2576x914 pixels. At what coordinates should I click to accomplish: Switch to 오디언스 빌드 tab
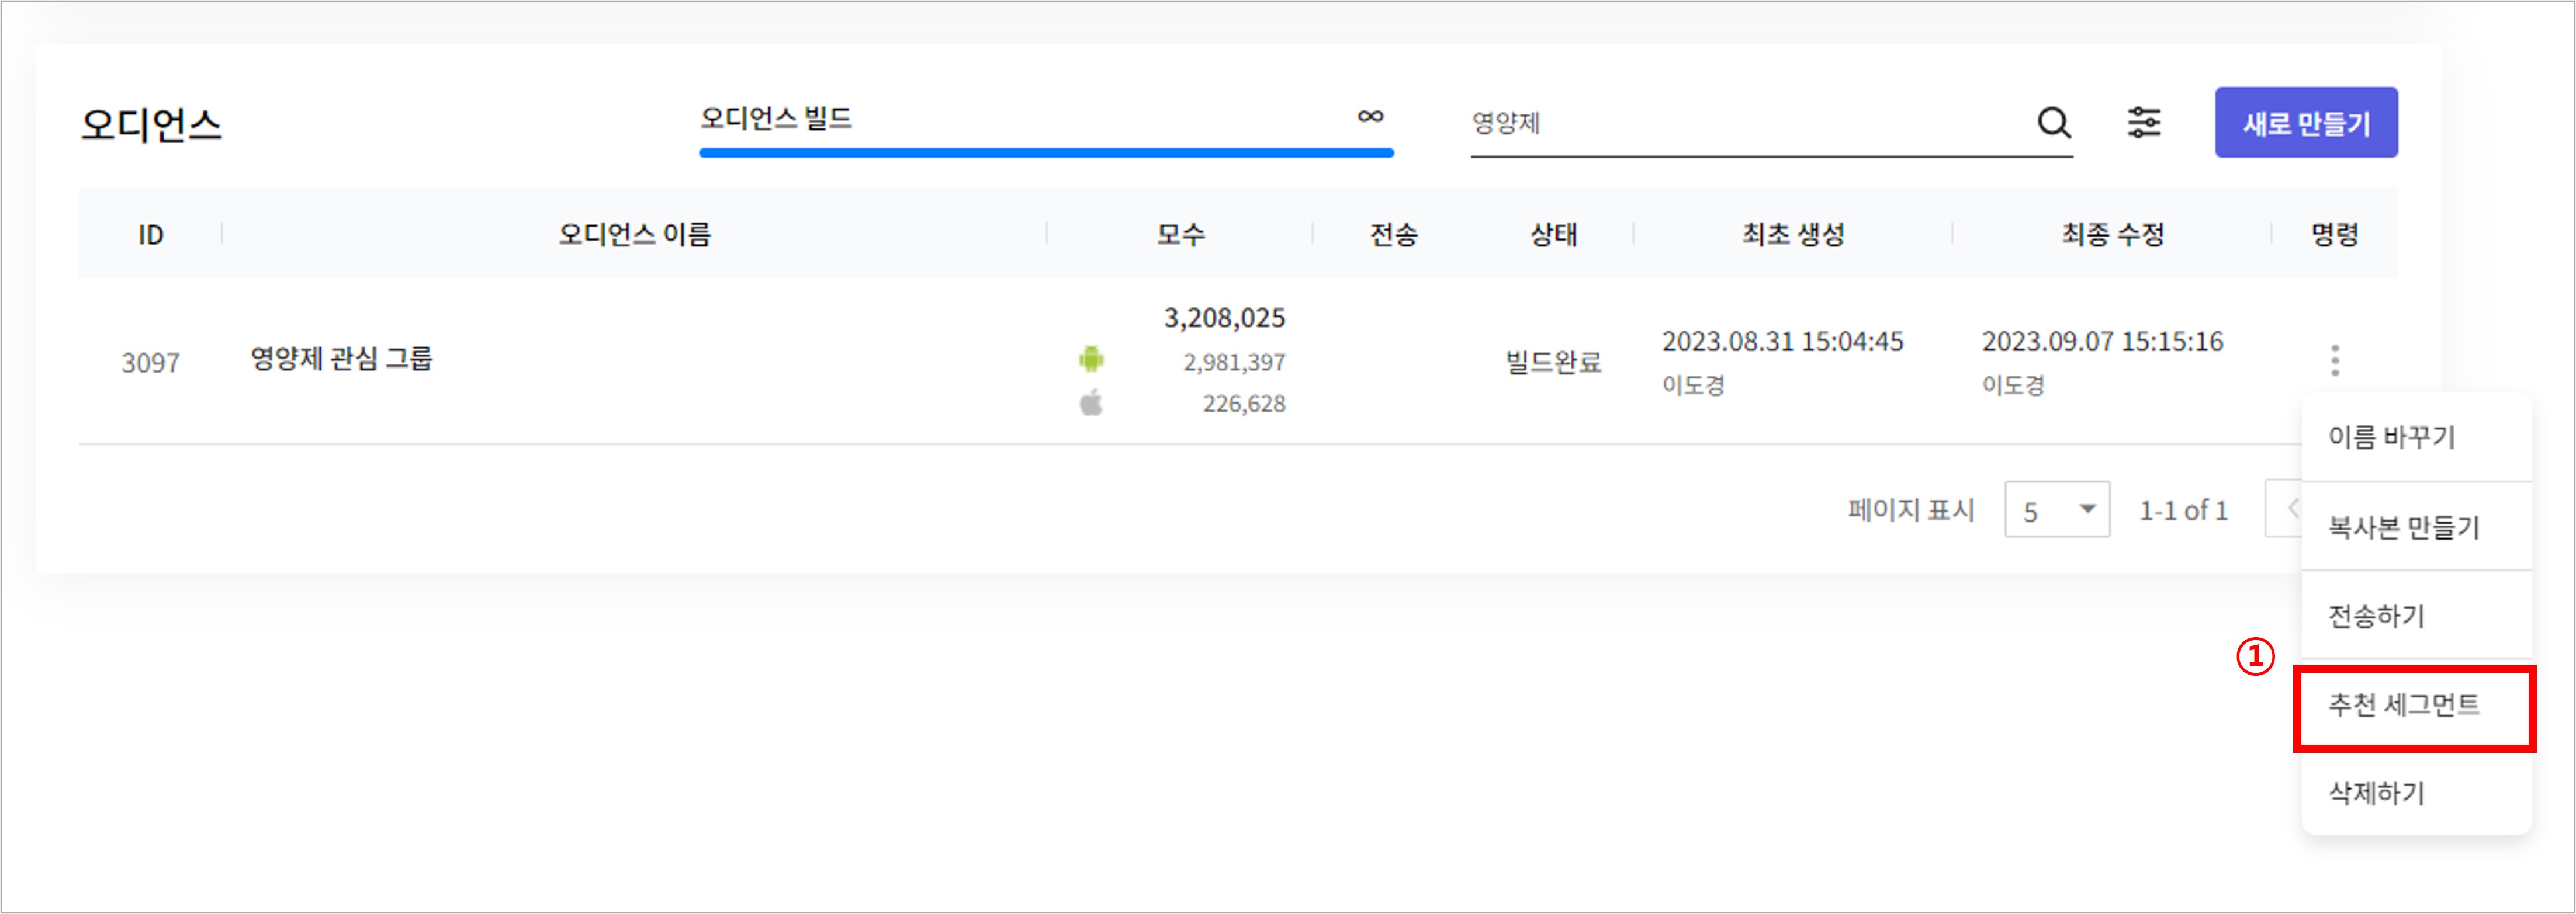point(776,119)
